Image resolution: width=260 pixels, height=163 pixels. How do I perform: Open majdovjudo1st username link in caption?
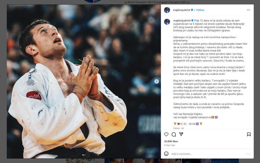click(x=182, y=21)
